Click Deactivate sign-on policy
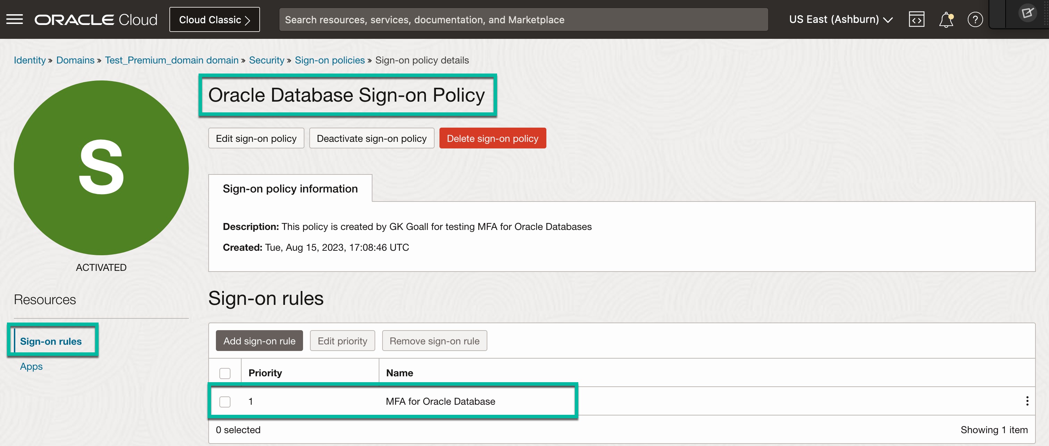 click(371, 138)
